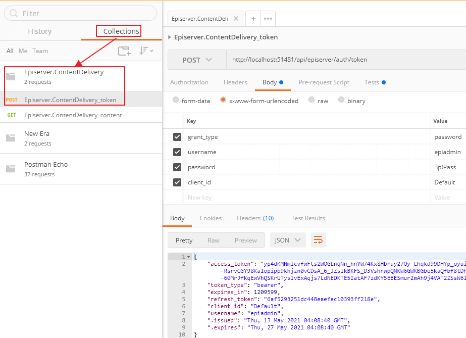Filter collections by Team
This screenshot has width=466, height=338.
(40, 51)
